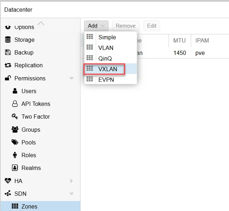
Task: Open Backup in the sidebar
Action: 40,52
